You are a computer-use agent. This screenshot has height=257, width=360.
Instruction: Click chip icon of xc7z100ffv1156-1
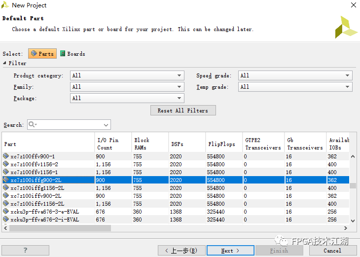click(6, 172)
